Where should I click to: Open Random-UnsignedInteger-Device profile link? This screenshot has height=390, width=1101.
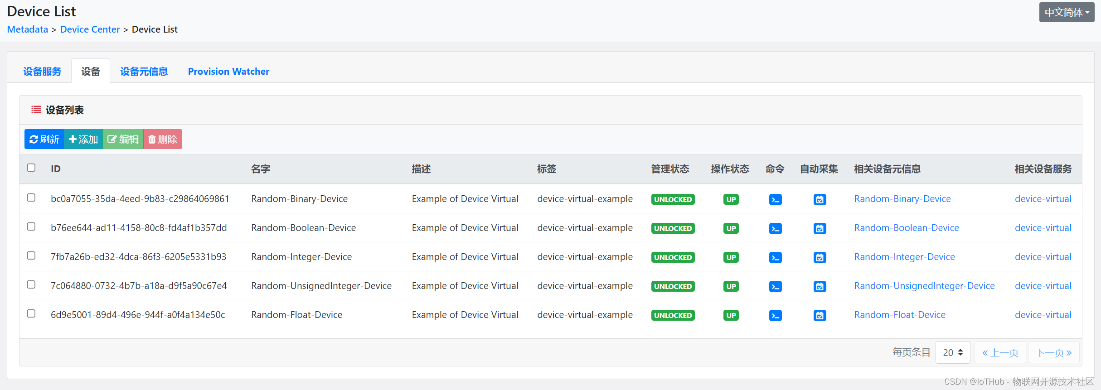coord(924,286)
